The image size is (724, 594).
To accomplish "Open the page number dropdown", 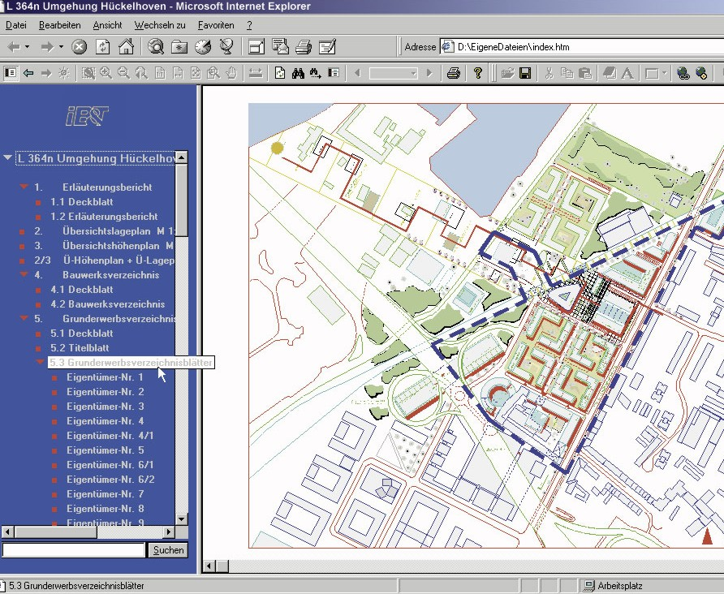I will pos(413,73).
